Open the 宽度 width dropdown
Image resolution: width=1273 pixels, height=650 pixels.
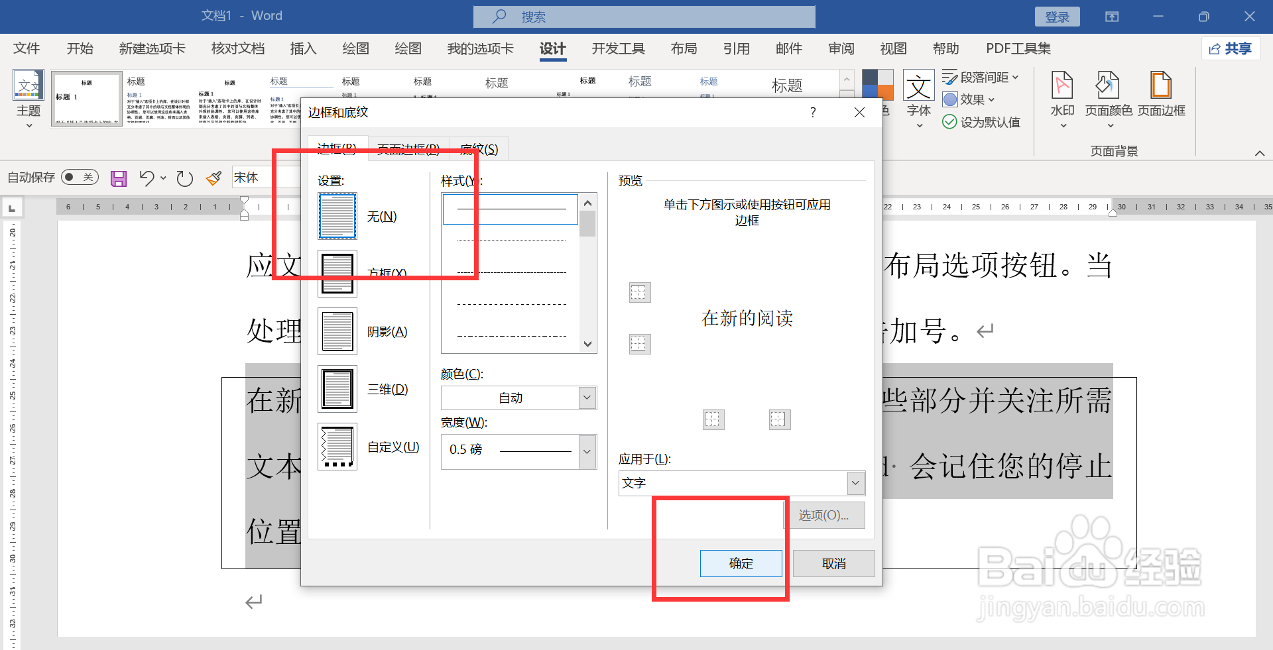(586, 451)
